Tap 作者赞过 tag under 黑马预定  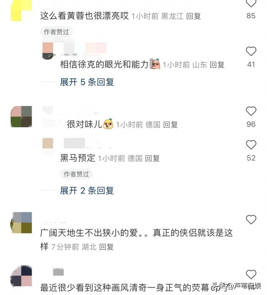click(x=76, y=174)
